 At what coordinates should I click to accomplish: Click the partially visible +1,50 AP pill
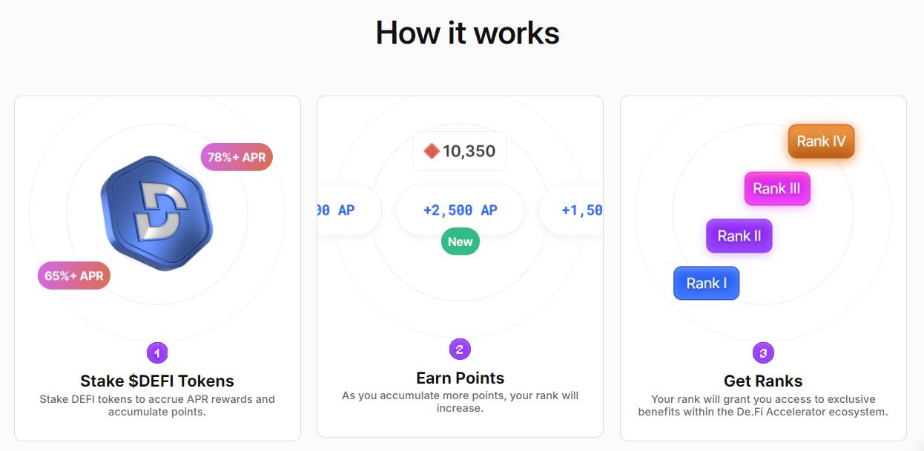pos(572,210)
